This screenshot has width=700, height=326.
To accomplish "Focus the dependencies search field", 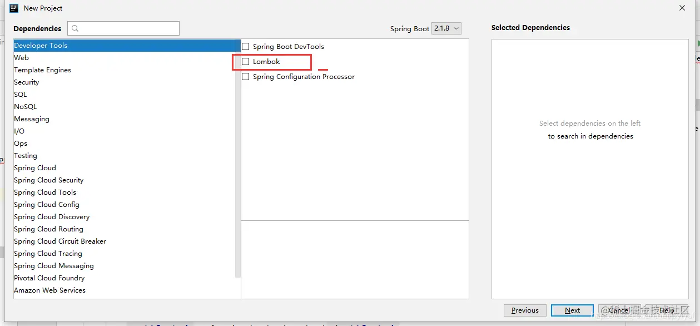I will [x=123, y=28].
